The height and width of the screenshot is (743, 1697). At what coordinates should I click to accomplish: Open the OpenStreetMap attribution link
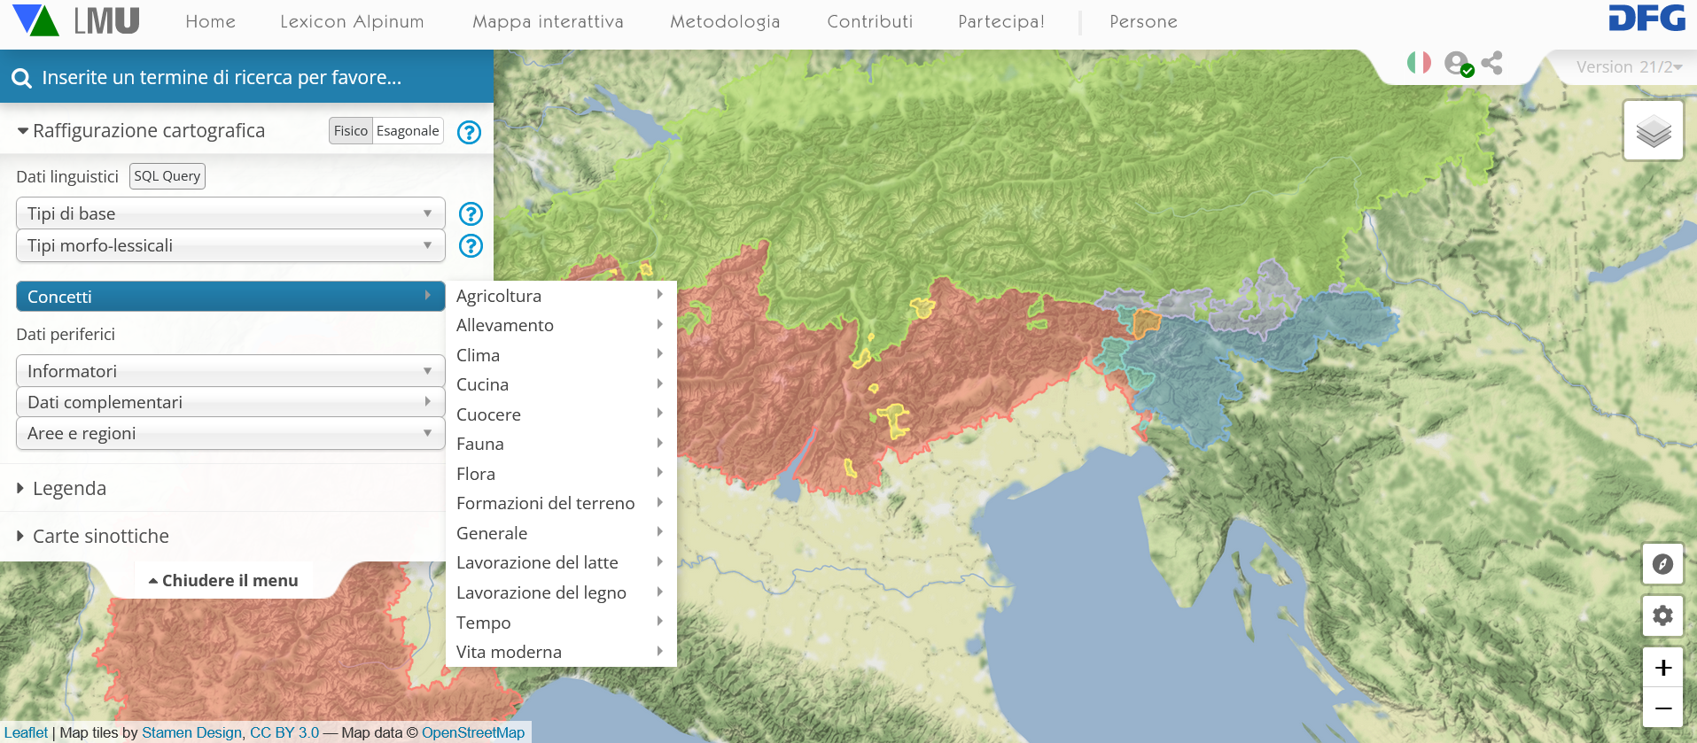coord(473,732)
